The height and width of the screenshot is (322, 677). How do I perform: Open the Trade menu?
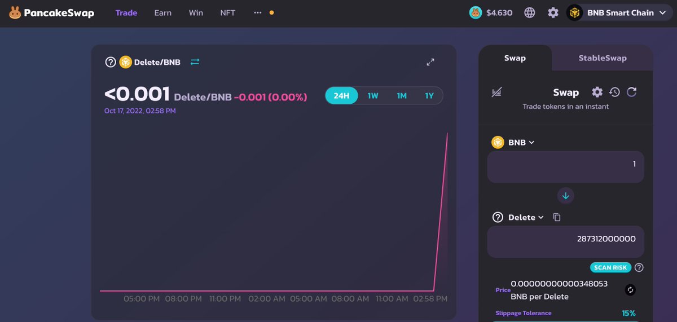pos(126,12)
